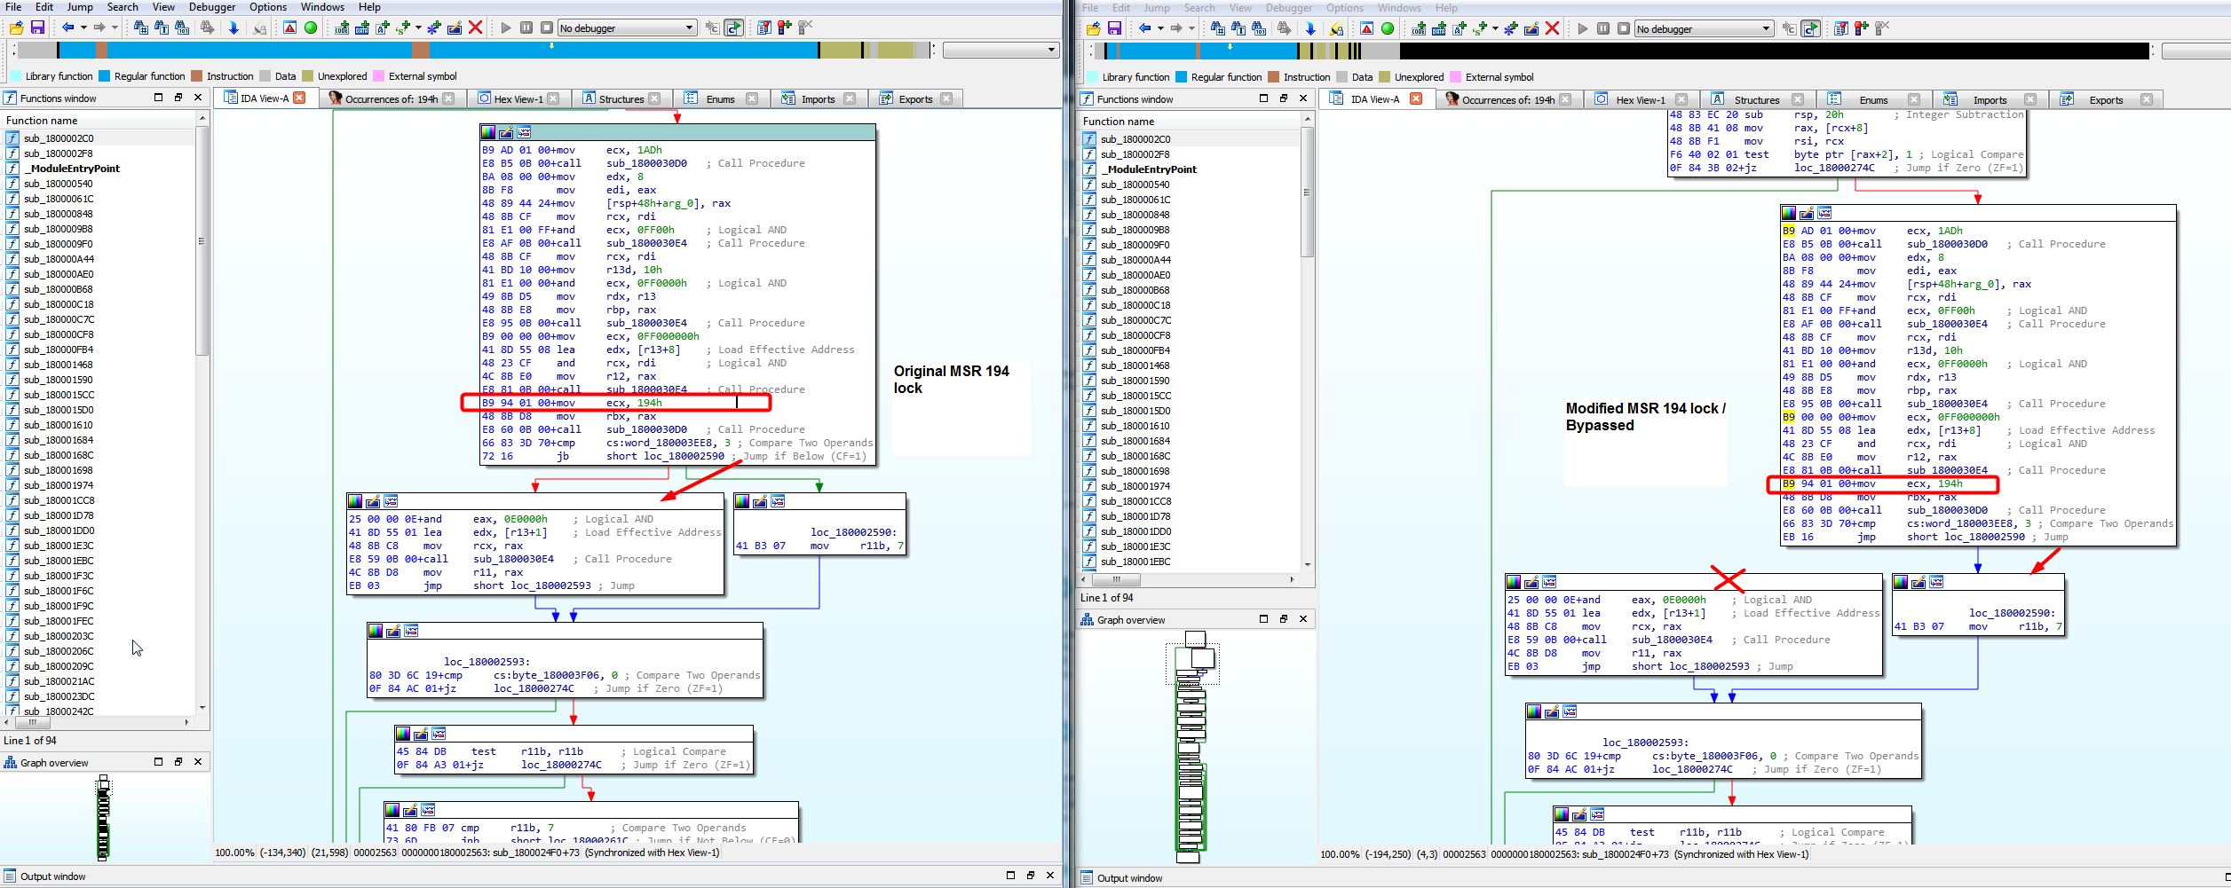Image resolution: width=2231 pixels, height=888 pixels.
Task: Click pencil icon on left loc_180002590 block
Action: (760, 502)
